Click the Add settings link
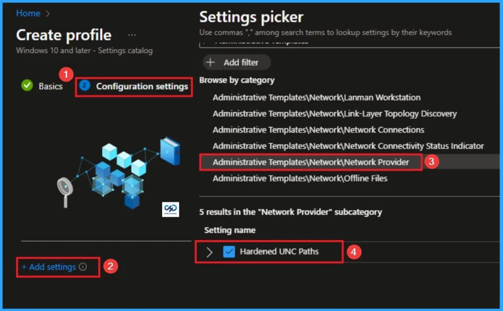The width and height of the screenshot is (503, 311). (50, 267)
